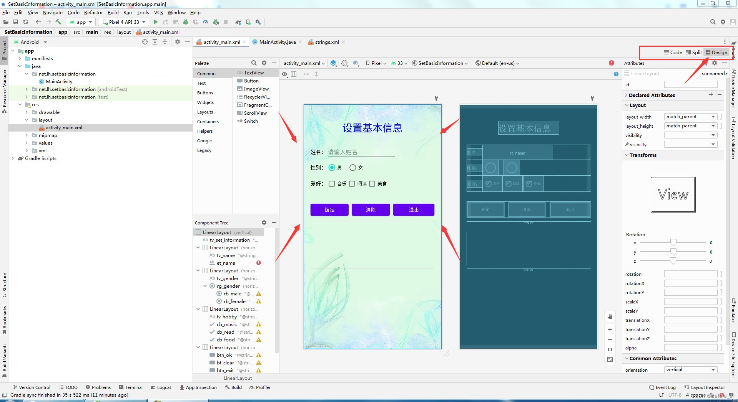The width and height of the screenshot is (738, 402).
Task: Click Sync Project with Gradle Files icon
Action: click(238, 22)
